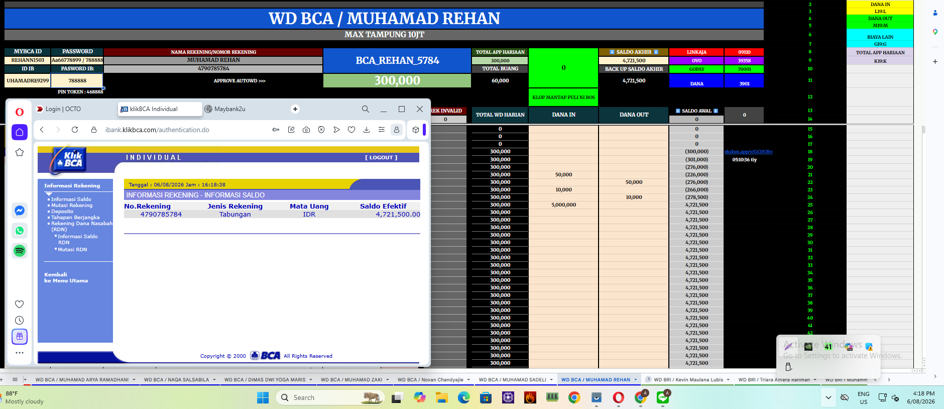Open the Mutasi Rekening link

pyautogui.click(x=72, y=206)
